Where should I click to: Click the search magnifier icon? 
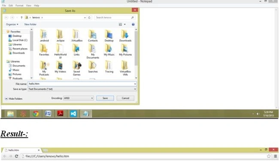pyautogui.click(x=132, y=18)
